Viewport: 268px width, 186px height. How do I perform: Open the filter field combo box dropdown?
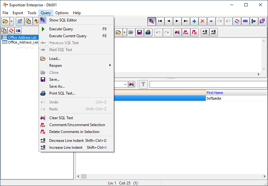click(x=125, y=84)
